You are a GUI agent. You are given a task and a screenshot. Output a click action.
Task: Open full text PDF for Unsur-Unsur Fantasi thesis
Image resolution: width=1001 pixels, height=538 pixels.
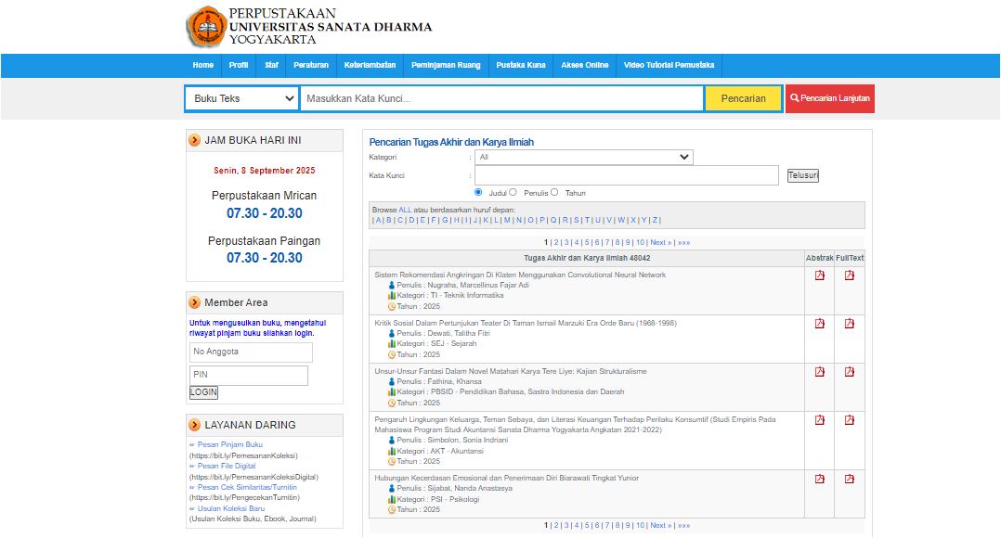849,372
